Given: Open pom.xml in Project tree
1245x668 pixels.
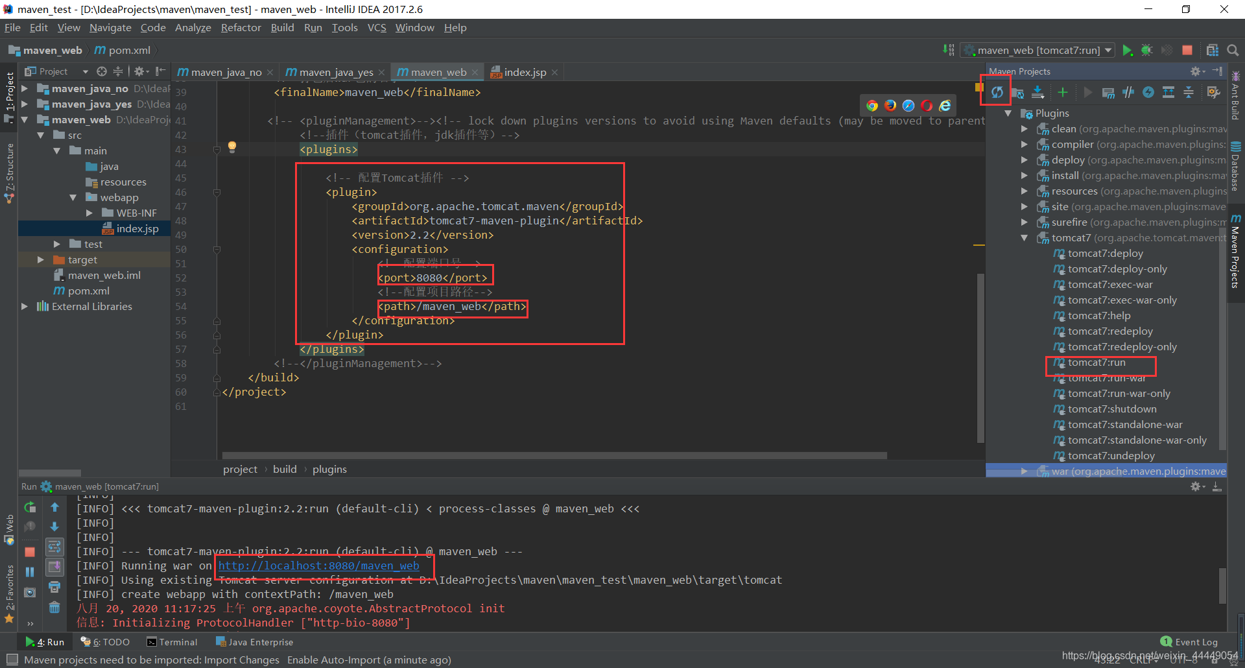Looking at the screenshot, I should point(88,291).
